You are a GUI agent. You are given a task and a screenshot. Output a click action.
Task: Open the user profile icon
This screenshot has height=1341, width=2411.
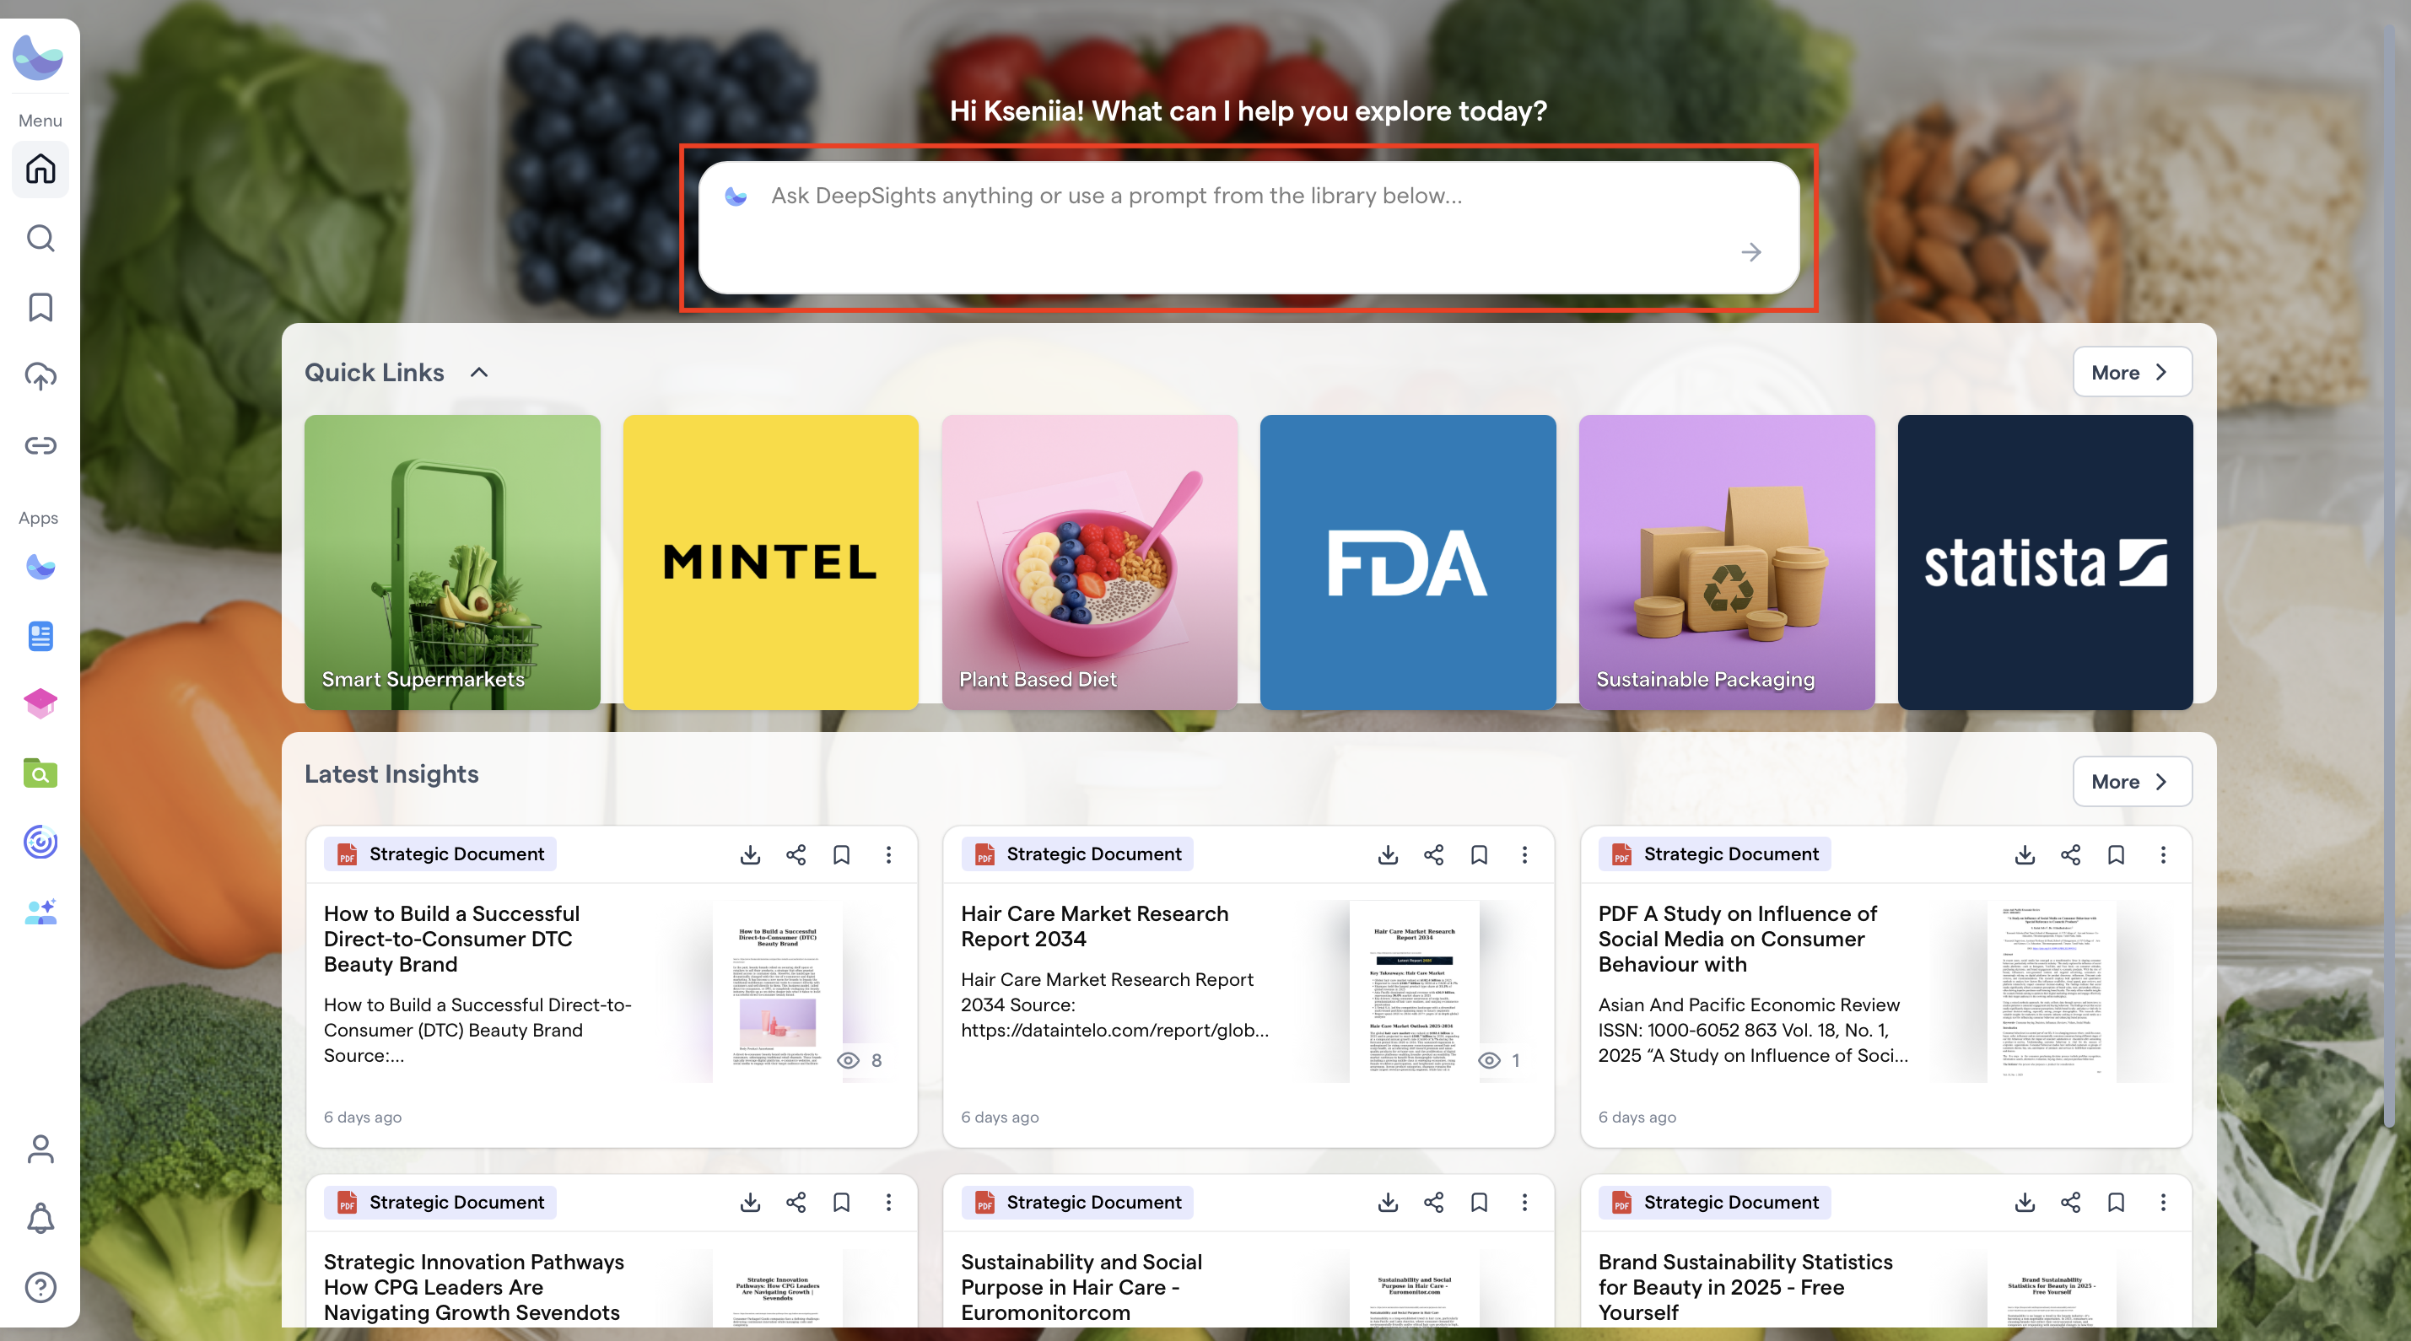tap(40, 1150)
